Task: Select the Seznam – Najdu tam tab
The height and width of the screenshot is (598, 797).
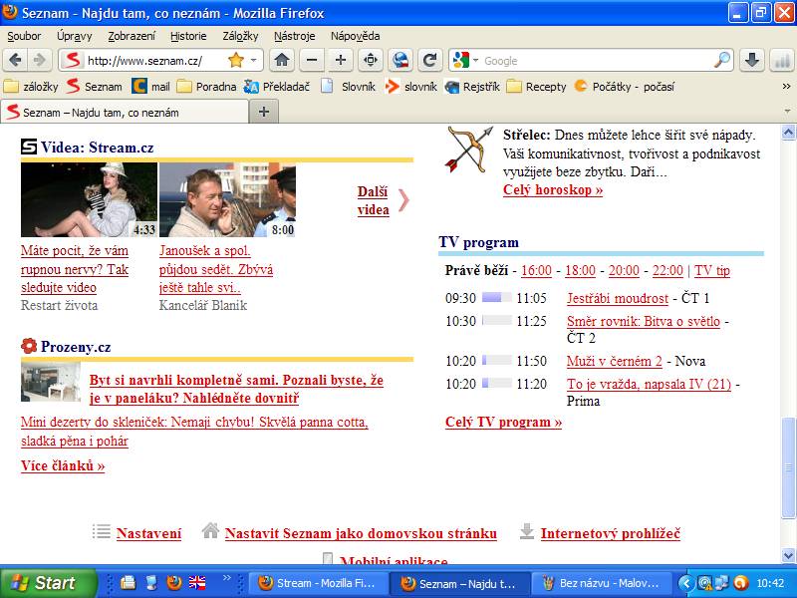Action: (125, 112)
